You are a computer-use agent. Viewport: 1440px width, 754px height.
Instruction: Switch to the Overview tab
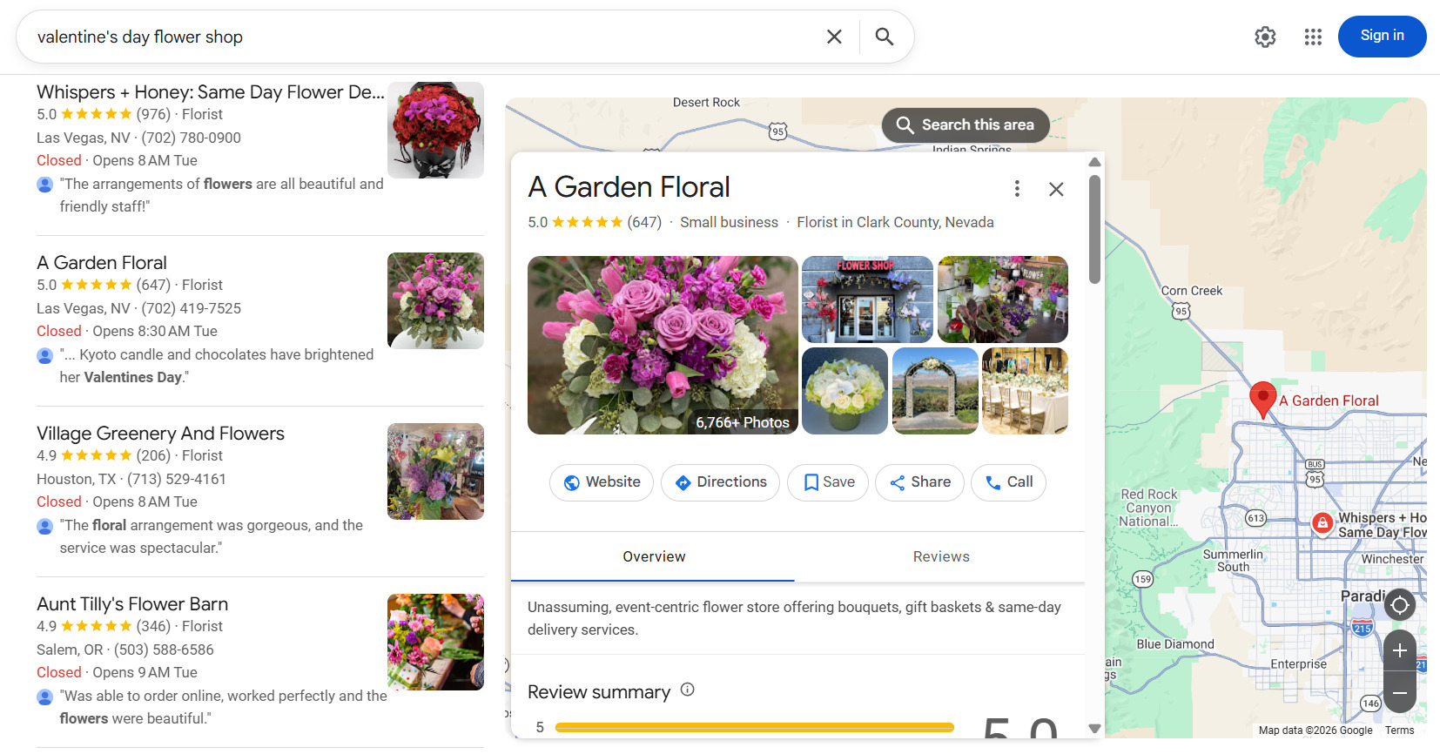click(x=653, y=556)
